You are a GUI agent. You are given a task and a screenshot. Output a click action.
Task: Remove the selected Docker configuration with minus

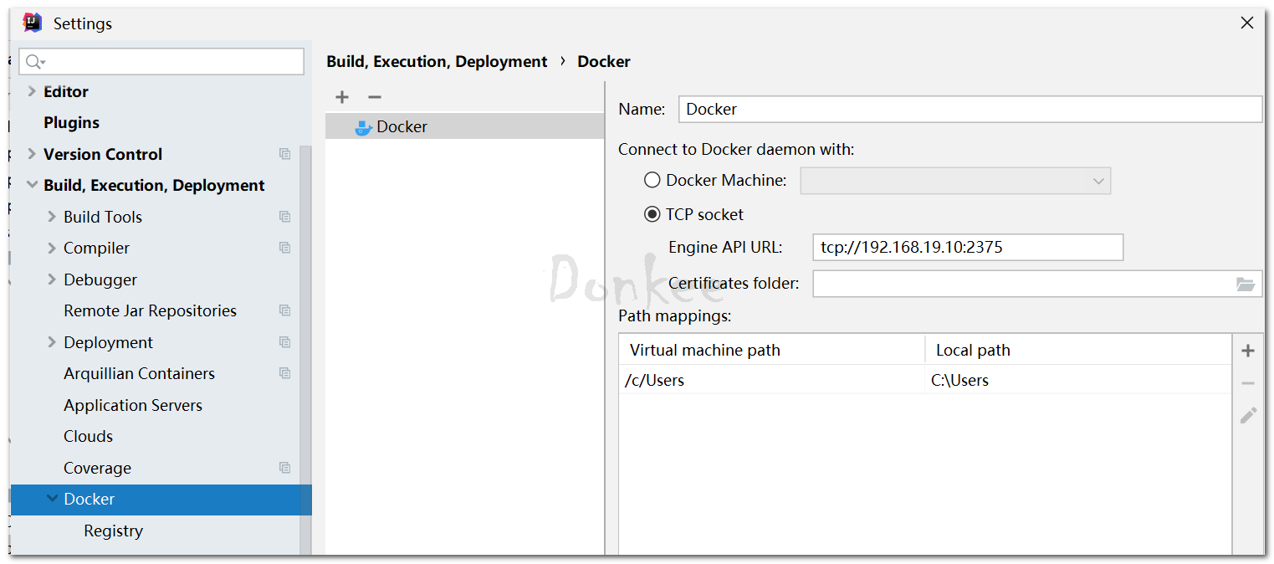375,97
